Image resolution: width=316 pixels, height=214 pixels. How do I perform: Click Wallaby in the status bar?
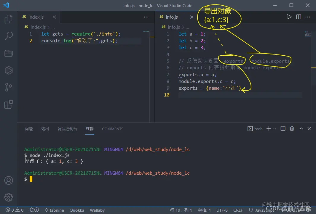pos(97,210)
